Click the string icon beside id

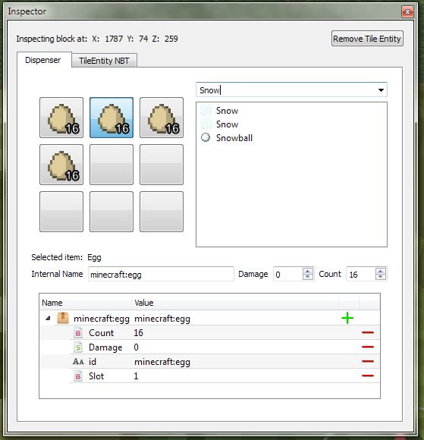coord(78,361)
